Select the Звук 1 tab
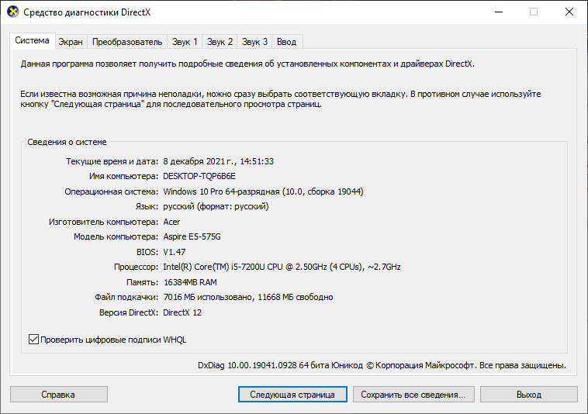The image size is (588, 414). (185, 42)
